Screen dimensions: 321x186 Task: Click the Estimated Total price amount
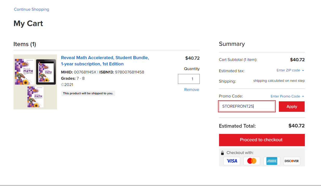[x=296, y=126]
